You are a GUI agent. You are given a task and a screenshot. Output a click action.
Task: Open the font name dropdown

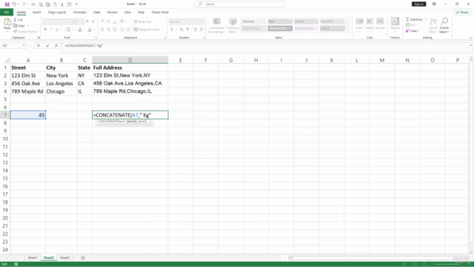(x=71, y=22)
